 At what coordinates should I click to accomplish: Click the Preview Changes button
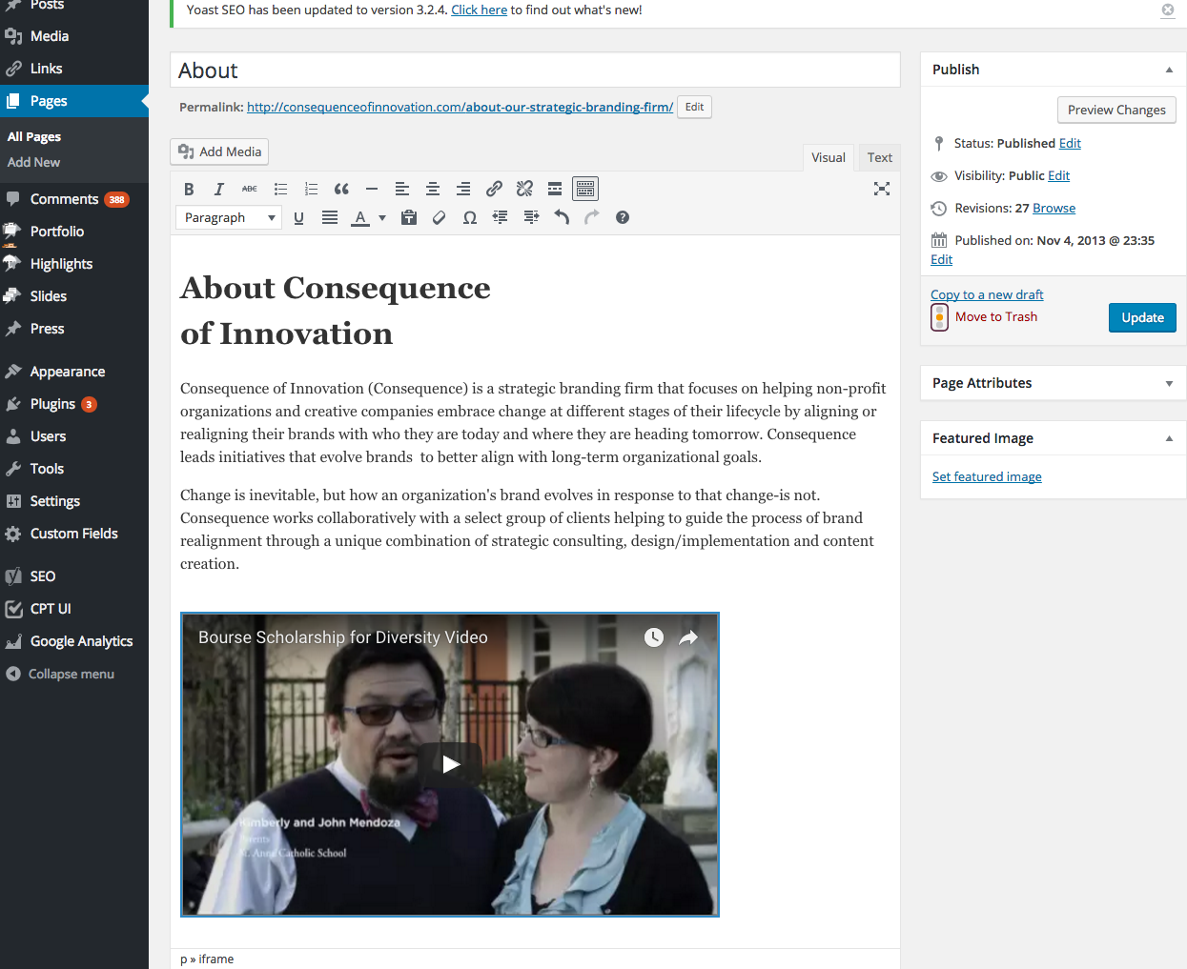click(1116, 110)
